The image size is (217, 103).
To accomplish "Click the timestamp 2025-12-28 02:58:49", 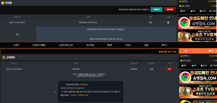I will [x=14, y=69].
